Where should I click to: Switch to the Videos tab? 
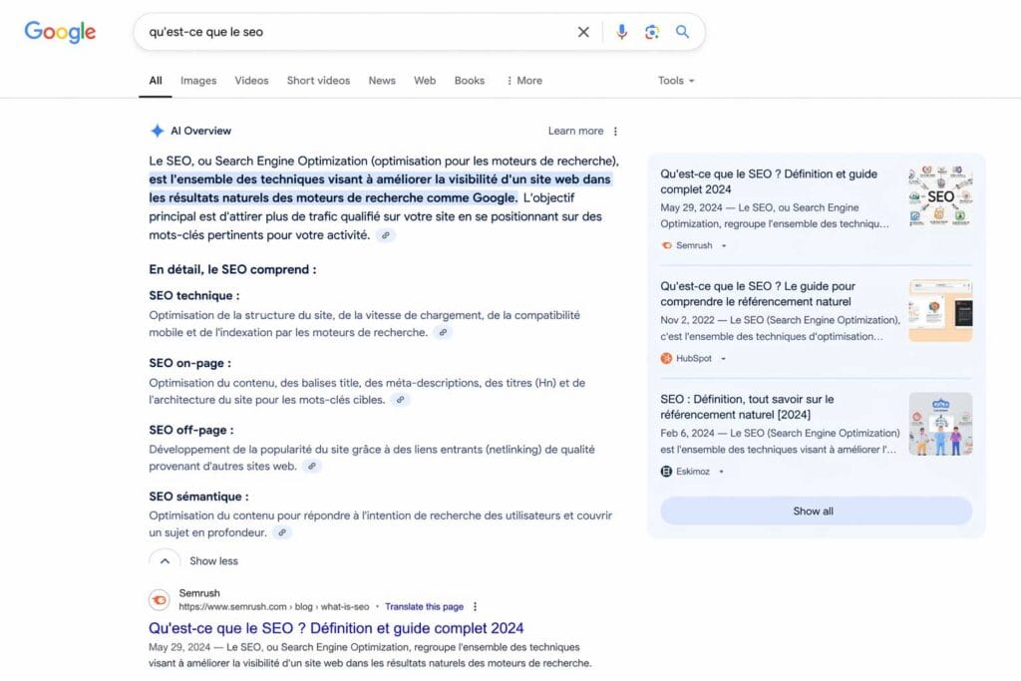251,81
